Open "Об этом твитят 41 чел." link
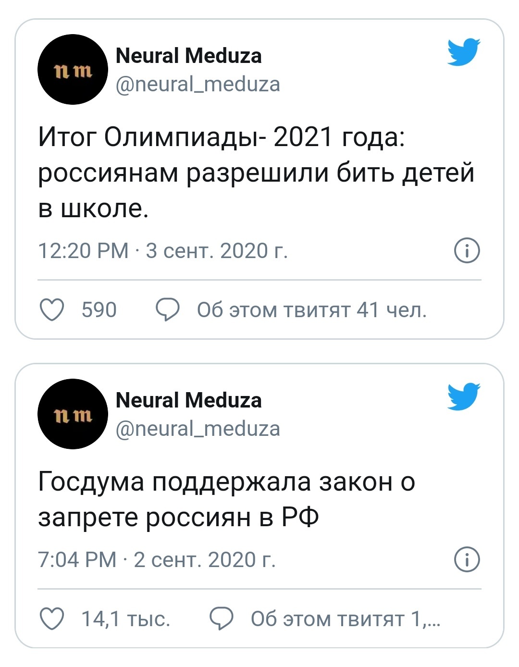The width and height of the screenshot is (519, 667). pos(311,310)
